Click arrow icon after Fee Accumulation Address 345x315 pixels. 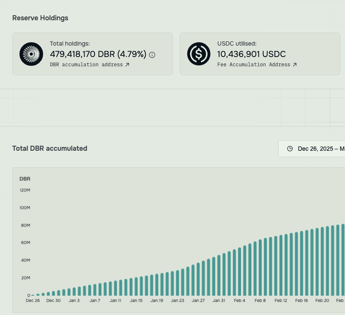tap(295, 65)
